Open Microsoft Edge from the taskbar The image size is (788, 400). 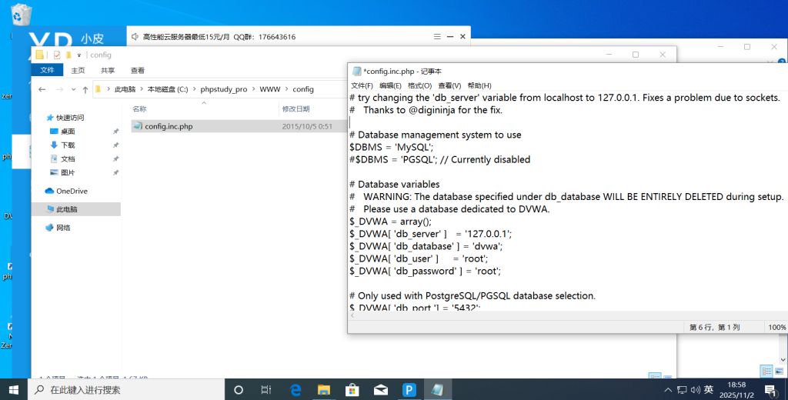click(295, 390)
